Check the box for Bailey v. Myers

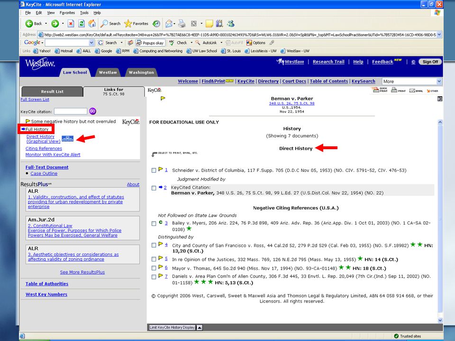pyautogui.click(x=154, y=224)
